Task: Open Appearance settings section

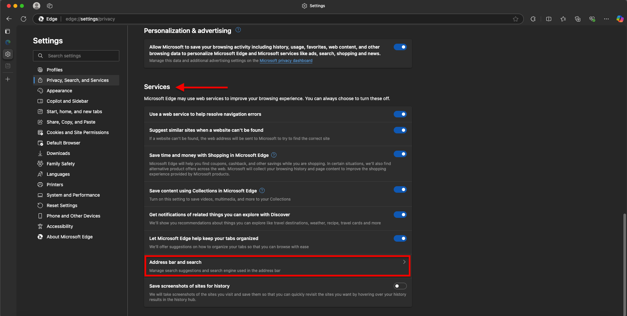Action: [76, 91]
